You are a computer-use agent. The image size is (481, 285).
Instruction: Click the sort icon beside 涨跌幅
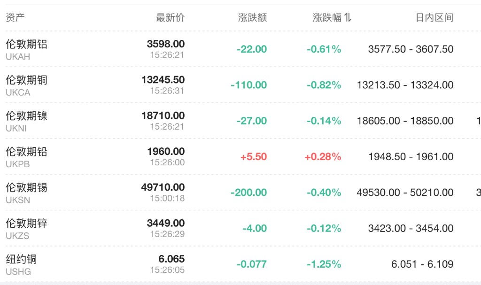point(348,18)
